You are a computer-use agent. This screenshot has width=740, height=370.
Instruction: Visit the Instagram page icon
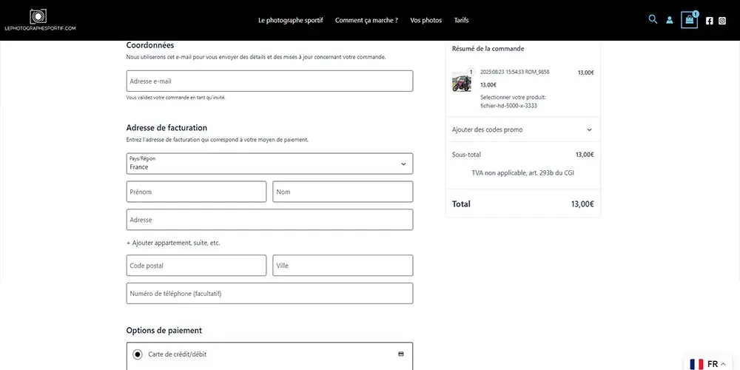722,21
